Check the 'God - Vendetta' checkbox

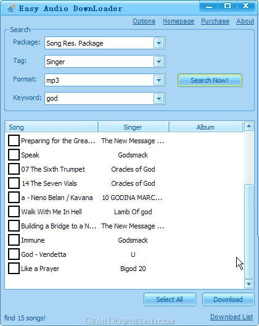14,254
